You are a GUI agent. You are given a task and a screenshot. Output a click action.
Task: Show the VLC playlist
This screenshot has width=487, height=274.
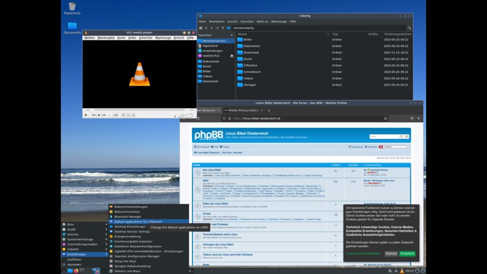(123, 115)
